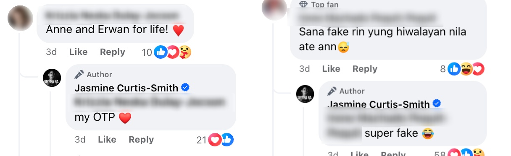Click the haha reaction on "Sana fake rin" comment
511x156 pixels.
click(466, 69)
